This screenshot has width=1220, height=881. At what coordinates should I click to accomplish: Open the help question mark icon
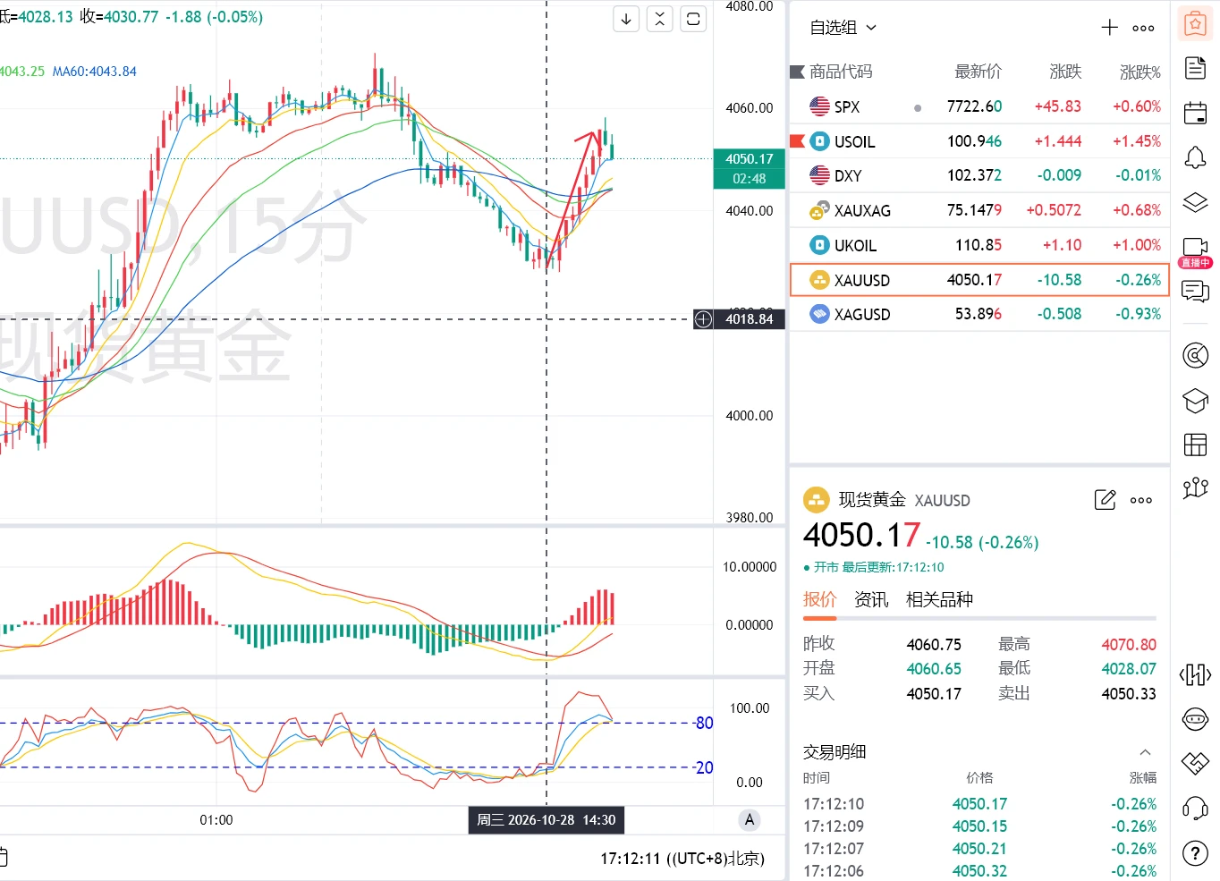point(1195,853)
